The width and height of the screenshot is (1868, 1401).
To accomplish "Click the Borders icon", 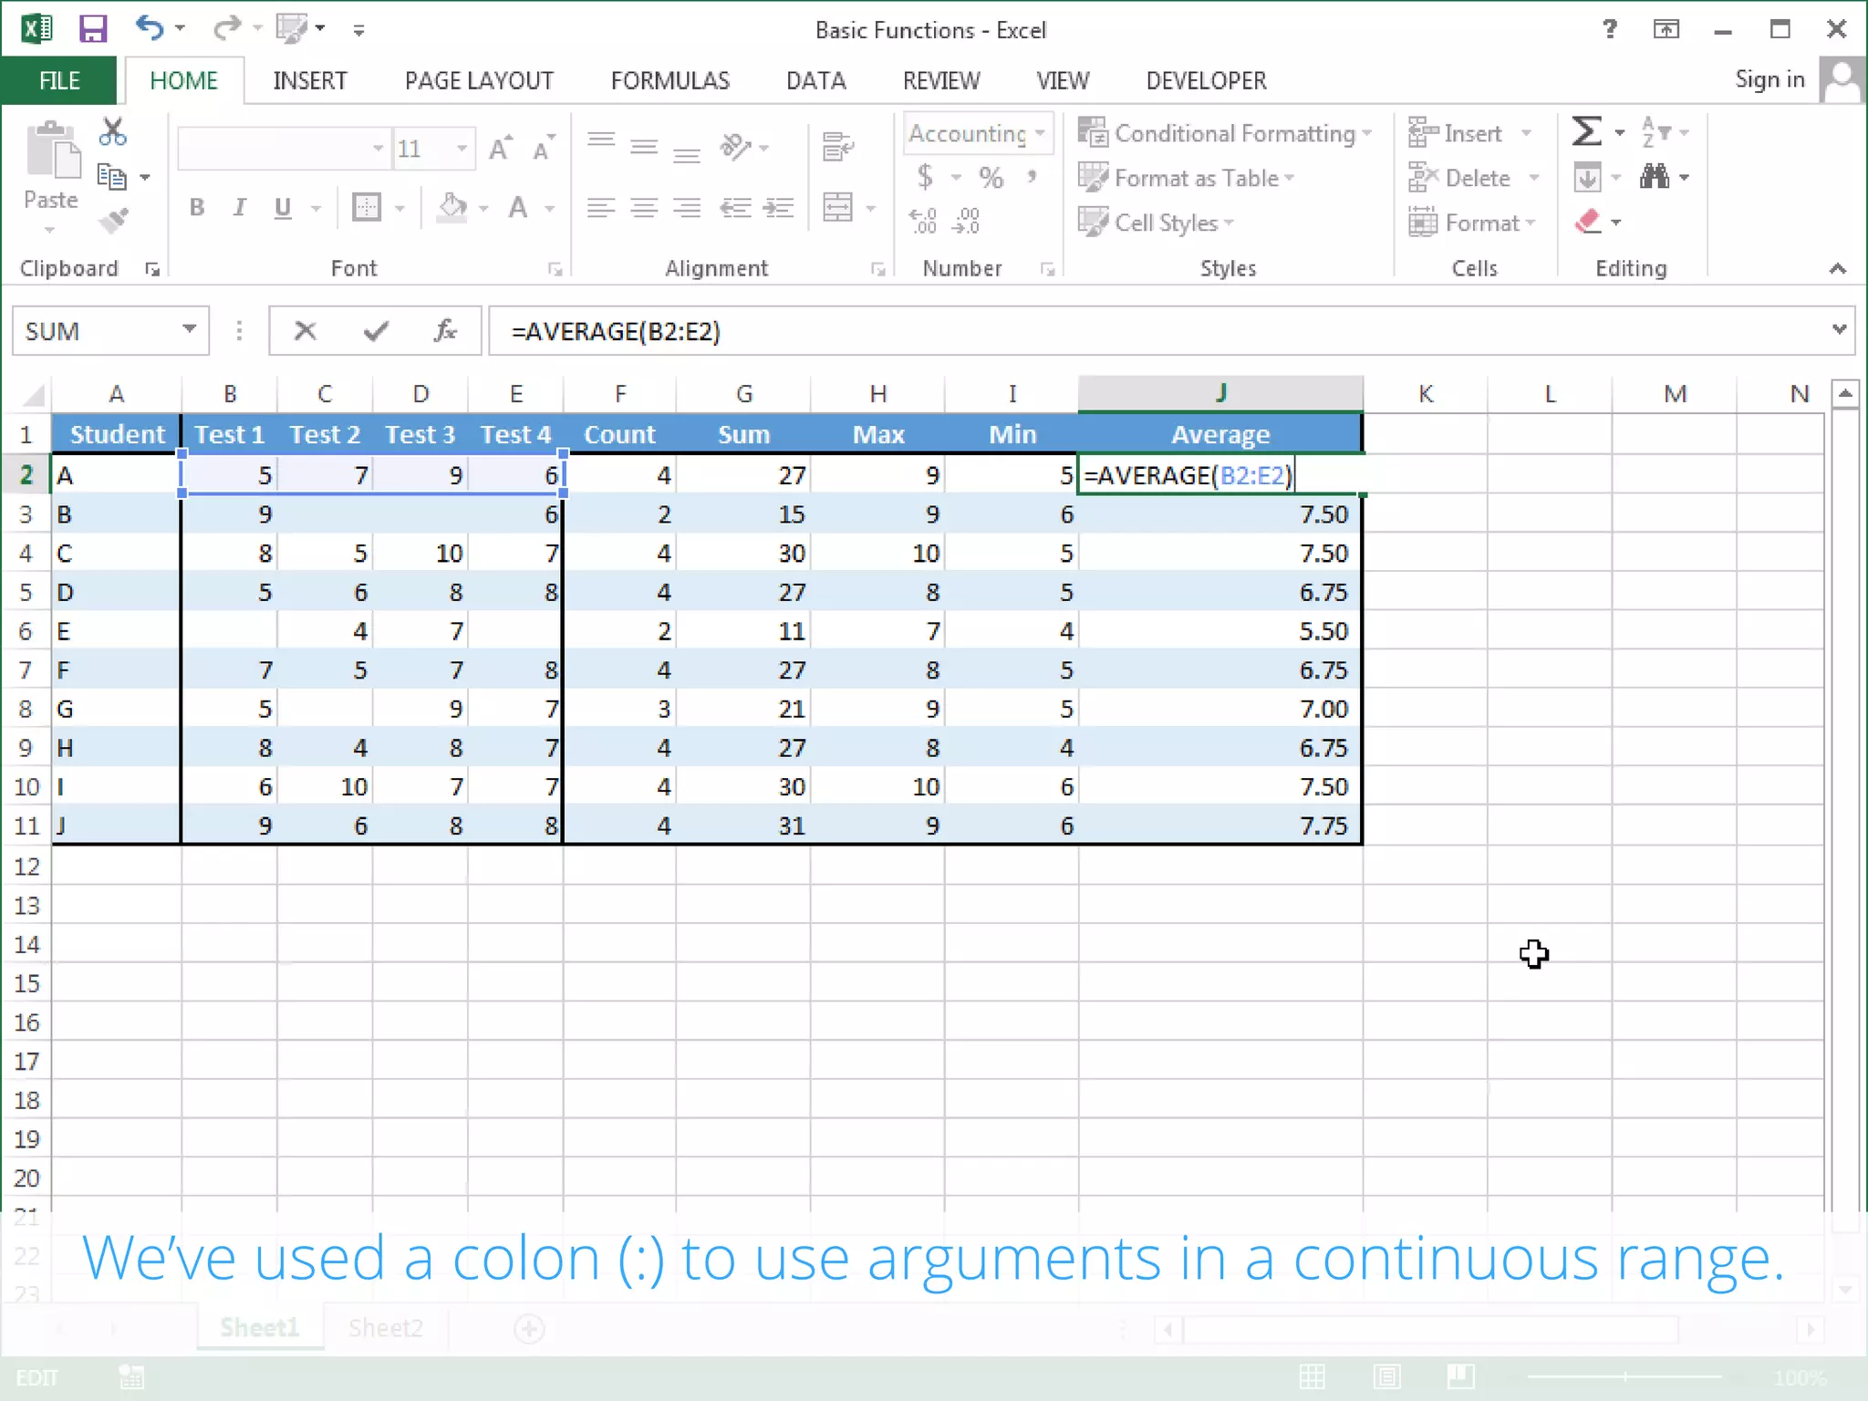I will [367, 208].
